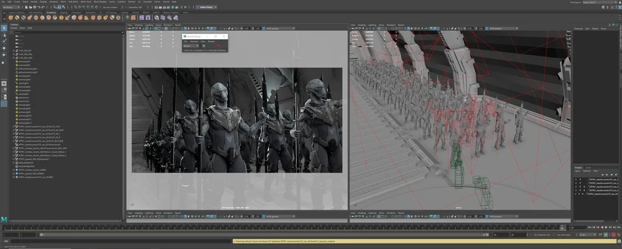The width and height of the screenshot is (622, 249).
Task: Select the Pinch sculpting tool on the shelf
Action: click(x=36, y=17)
